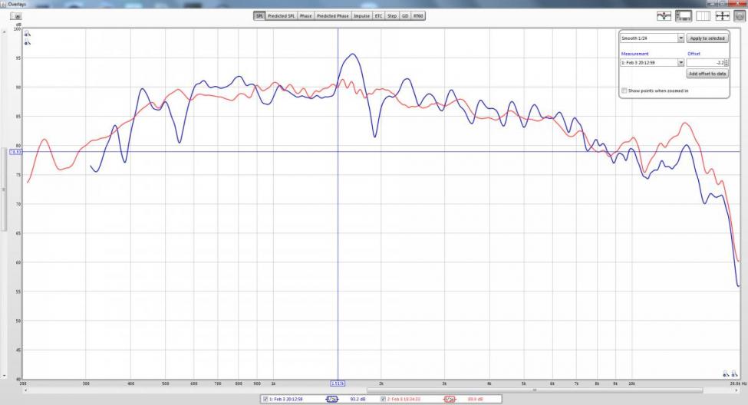Image resolution: width=748 pixels, height=405 pixels.
Task: Click the horizontal scrollbar right arrow
Action: (x=736, y=390)
